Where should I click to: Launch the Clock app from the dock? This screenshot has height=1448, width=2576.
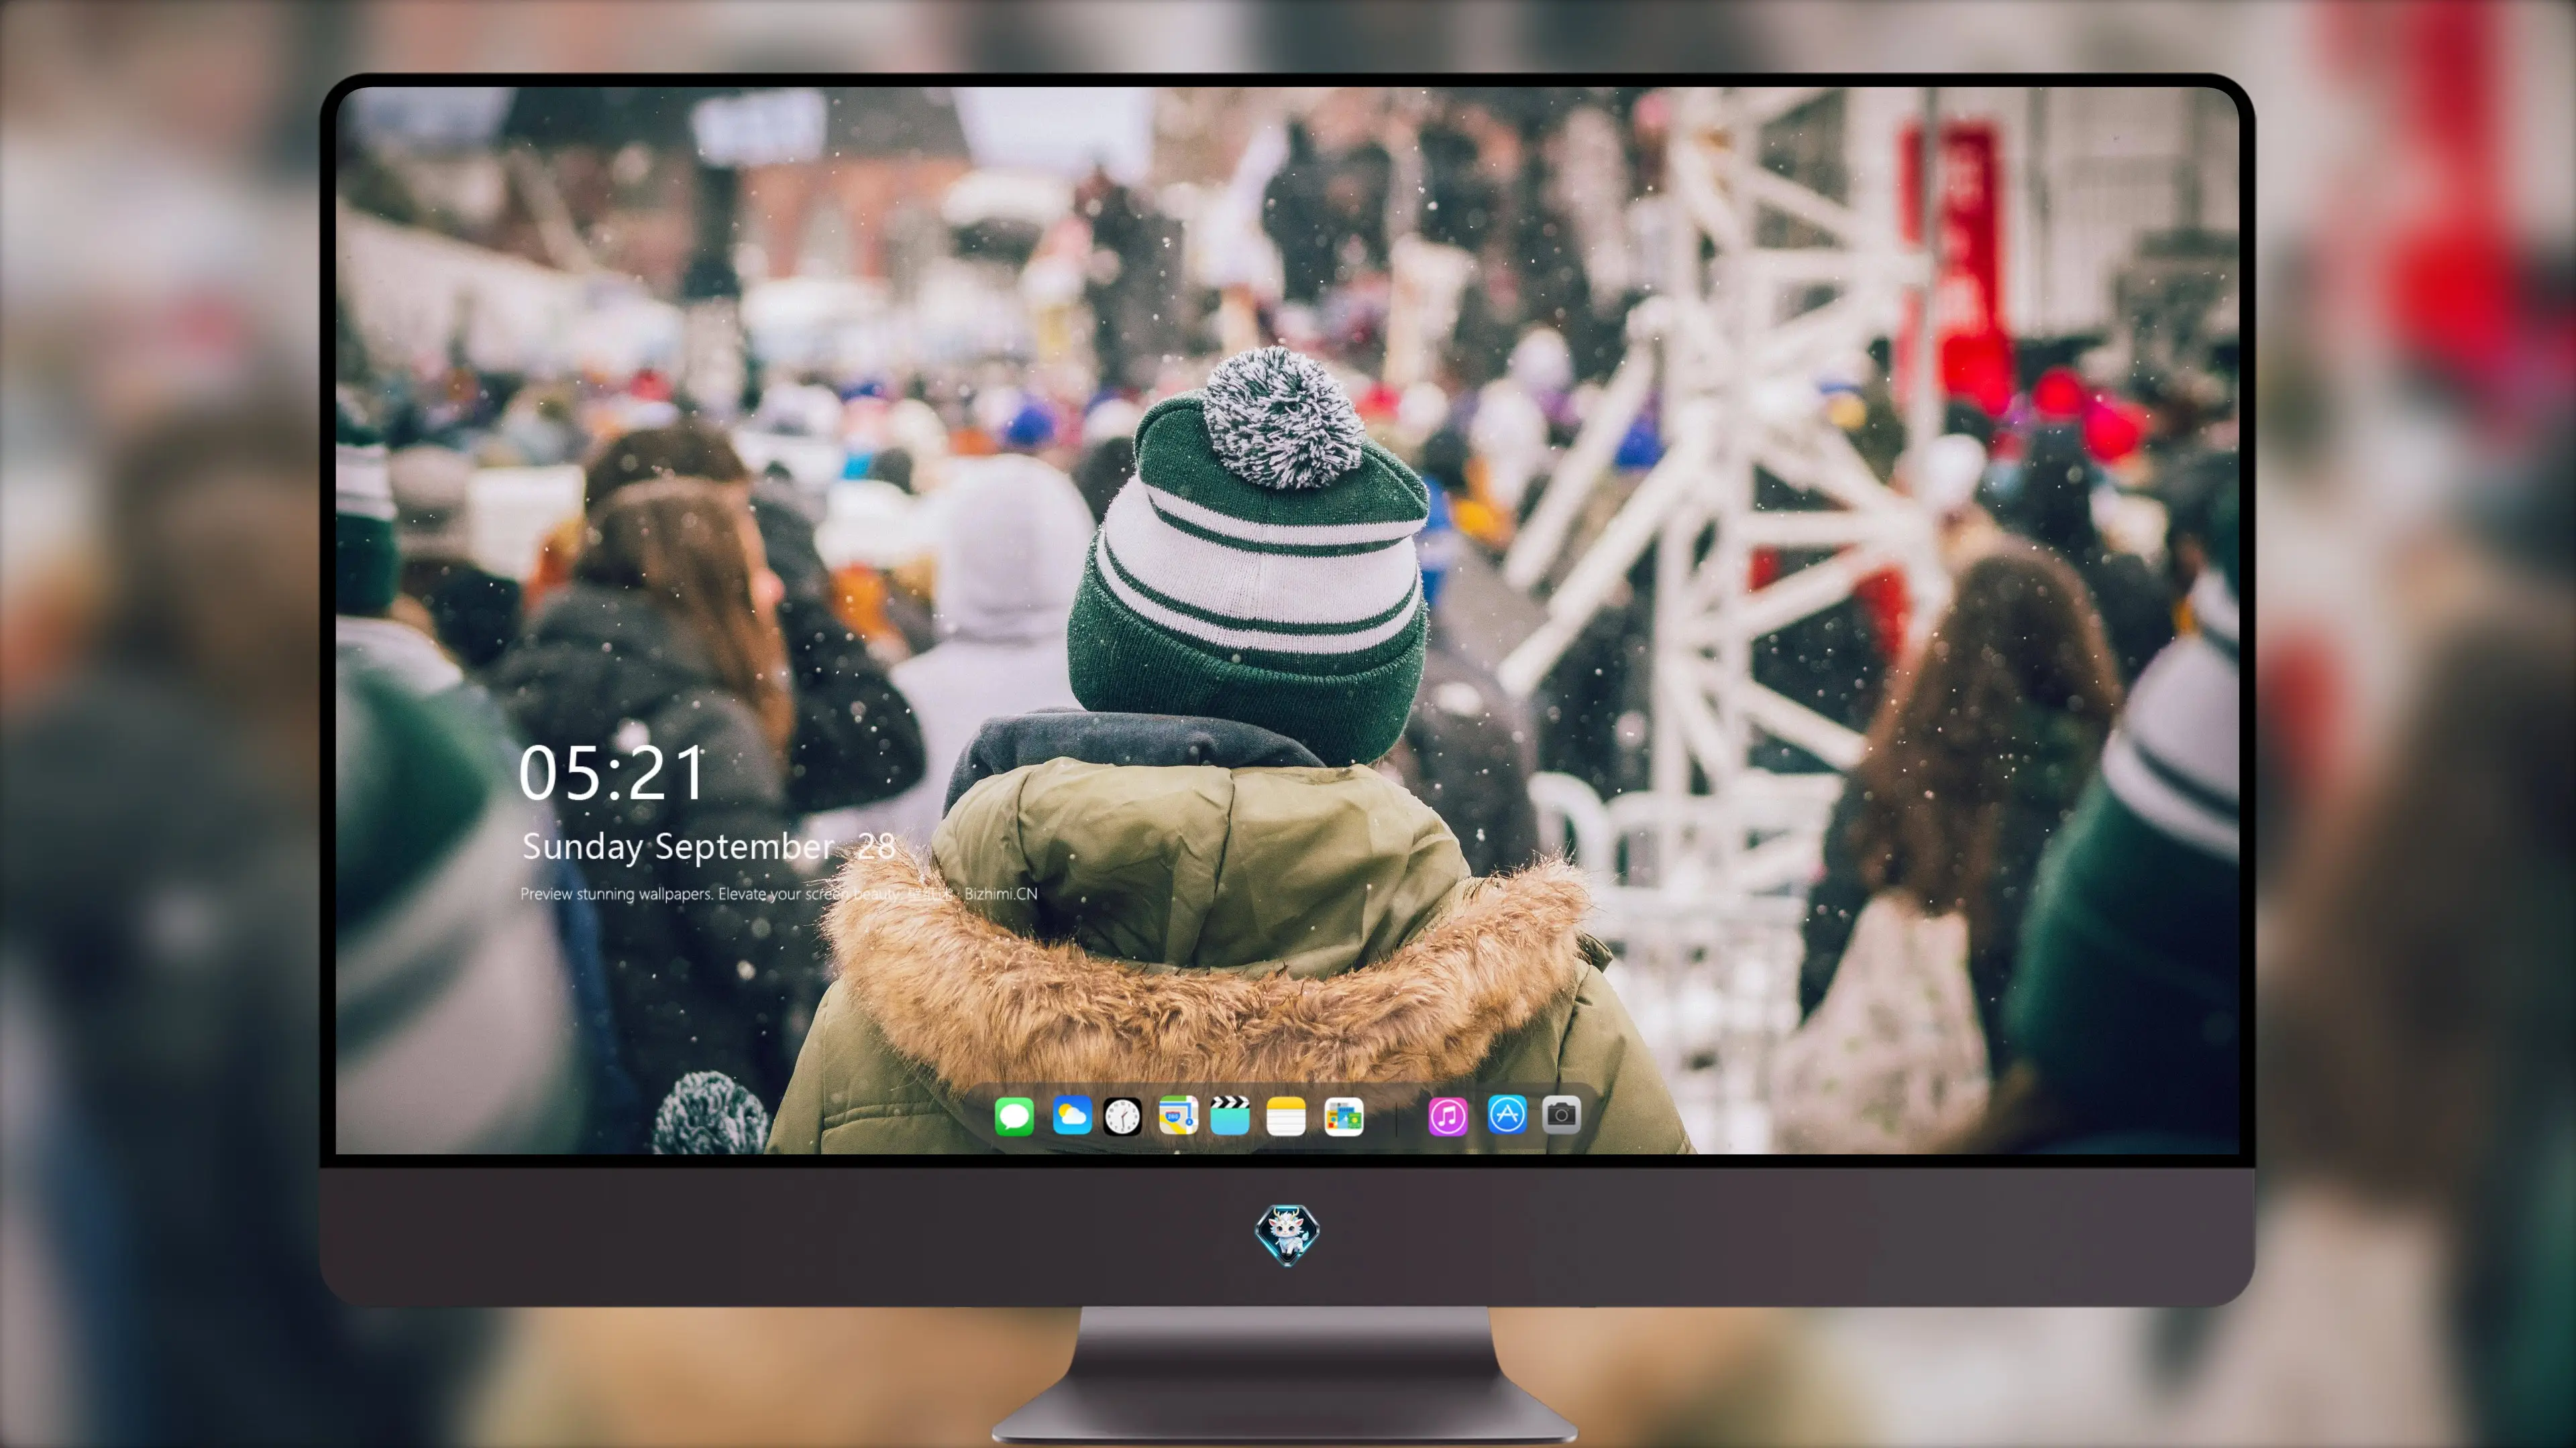(x=1122, y=1116)
